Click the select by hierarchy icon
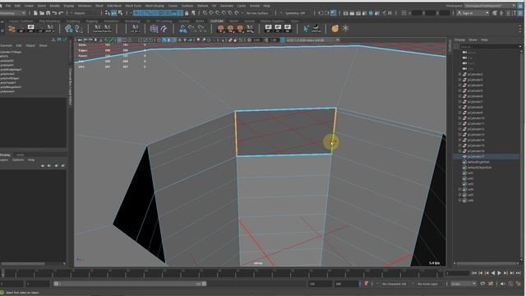Image resolution: width=526 pixels, height=296 pixels. 108,13
